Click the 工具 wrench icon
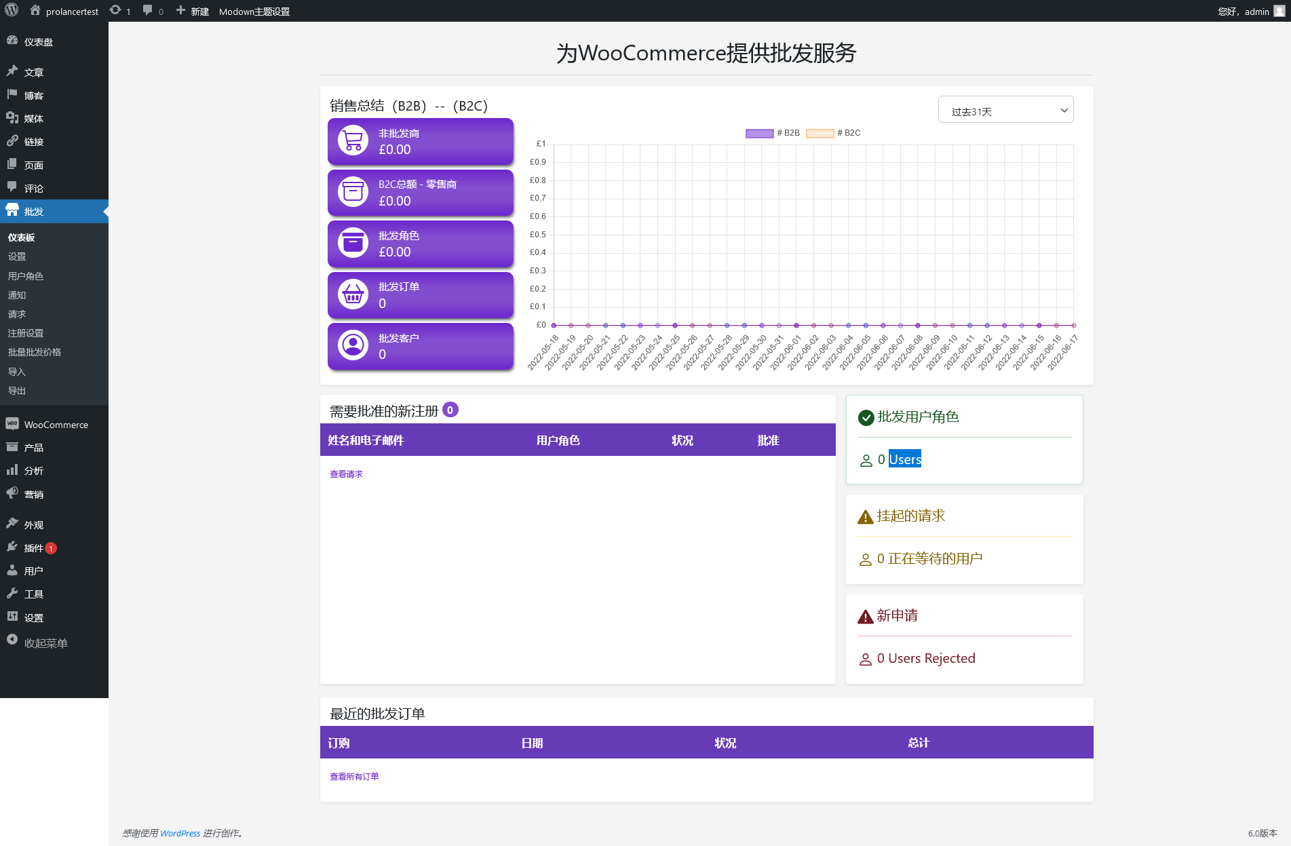 click(12, 593)
